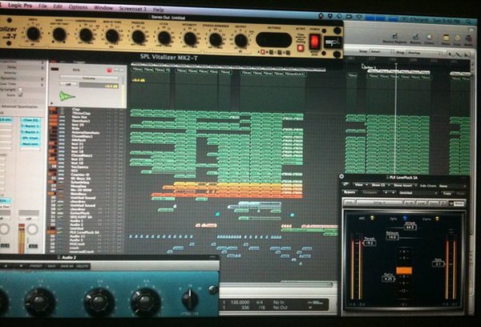Screen dimensions: 481x327
Task: Click the Chan EQ insert slot
Action: click(x=30, y=120)
